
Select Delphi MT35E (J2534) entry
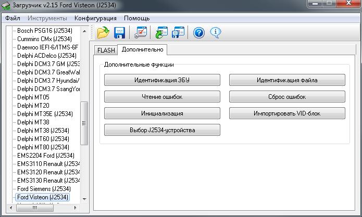click(x=45, y=113)
